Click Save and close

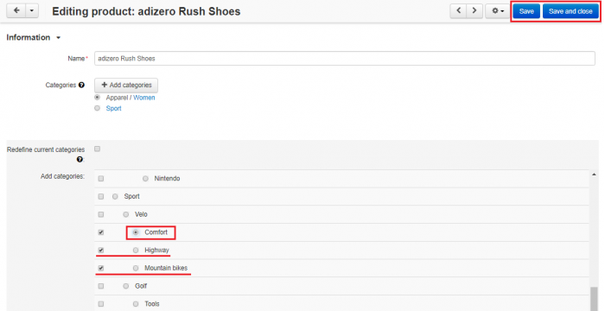coord(570,11)
